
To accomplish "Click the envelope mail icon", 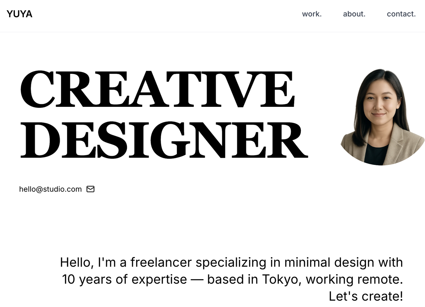I will coord(90,189).
